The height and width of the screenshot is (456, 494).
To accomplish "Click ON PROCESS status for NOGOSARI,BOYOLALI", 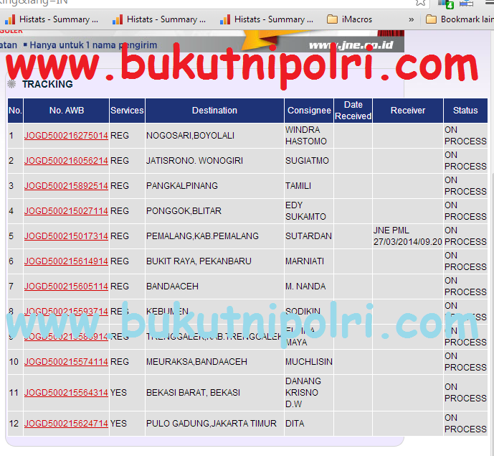I will (465, 136).
